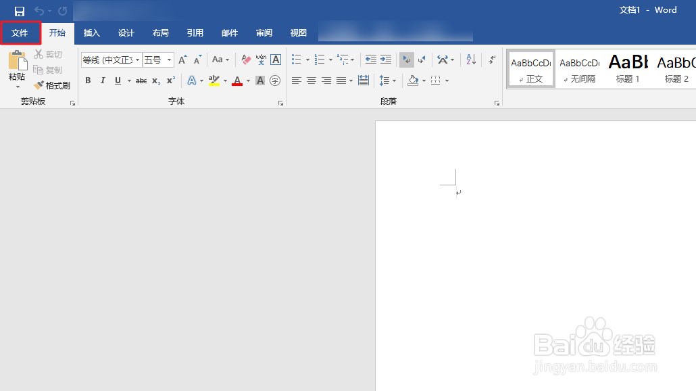Click the Save icon in quick access toolbar
This screenshot has width=696, height=391.
point(20,11)
